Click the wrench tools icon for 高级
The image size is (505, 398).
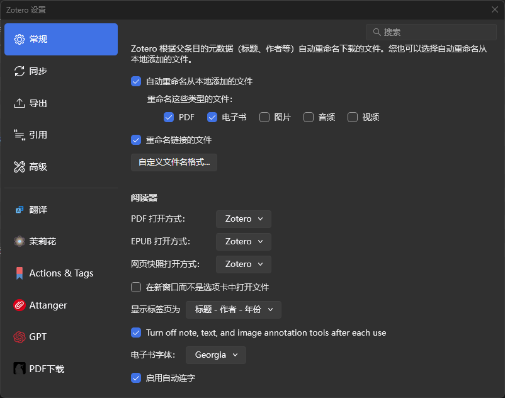pyautogui.click(x=20, y=167)
